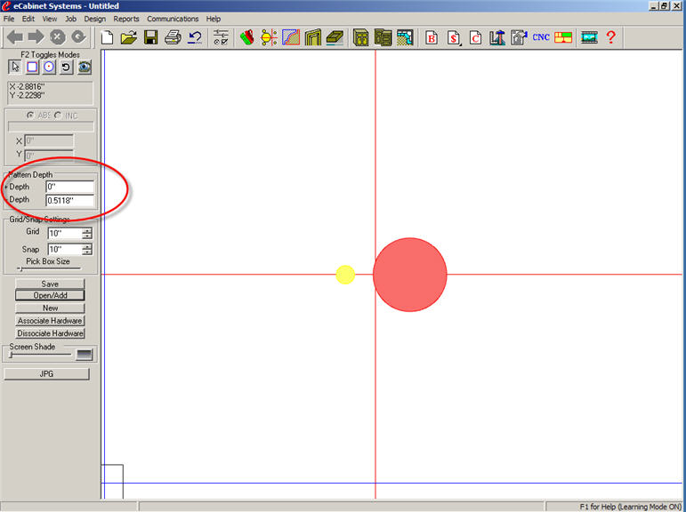This screenshot has height=512, width=686.
Task: Click the cabinet assembly icon
Action: (383, 37)
